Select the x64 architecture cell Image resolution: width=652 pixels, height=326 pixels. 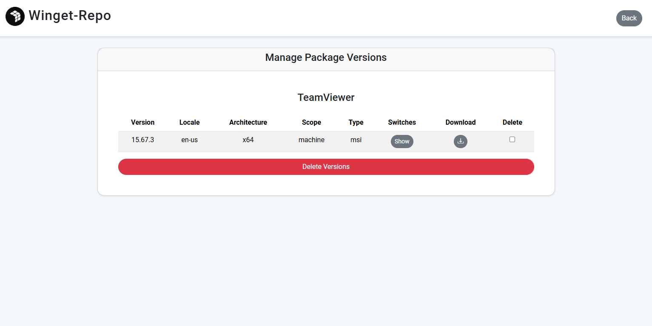(x=248, y=140)
